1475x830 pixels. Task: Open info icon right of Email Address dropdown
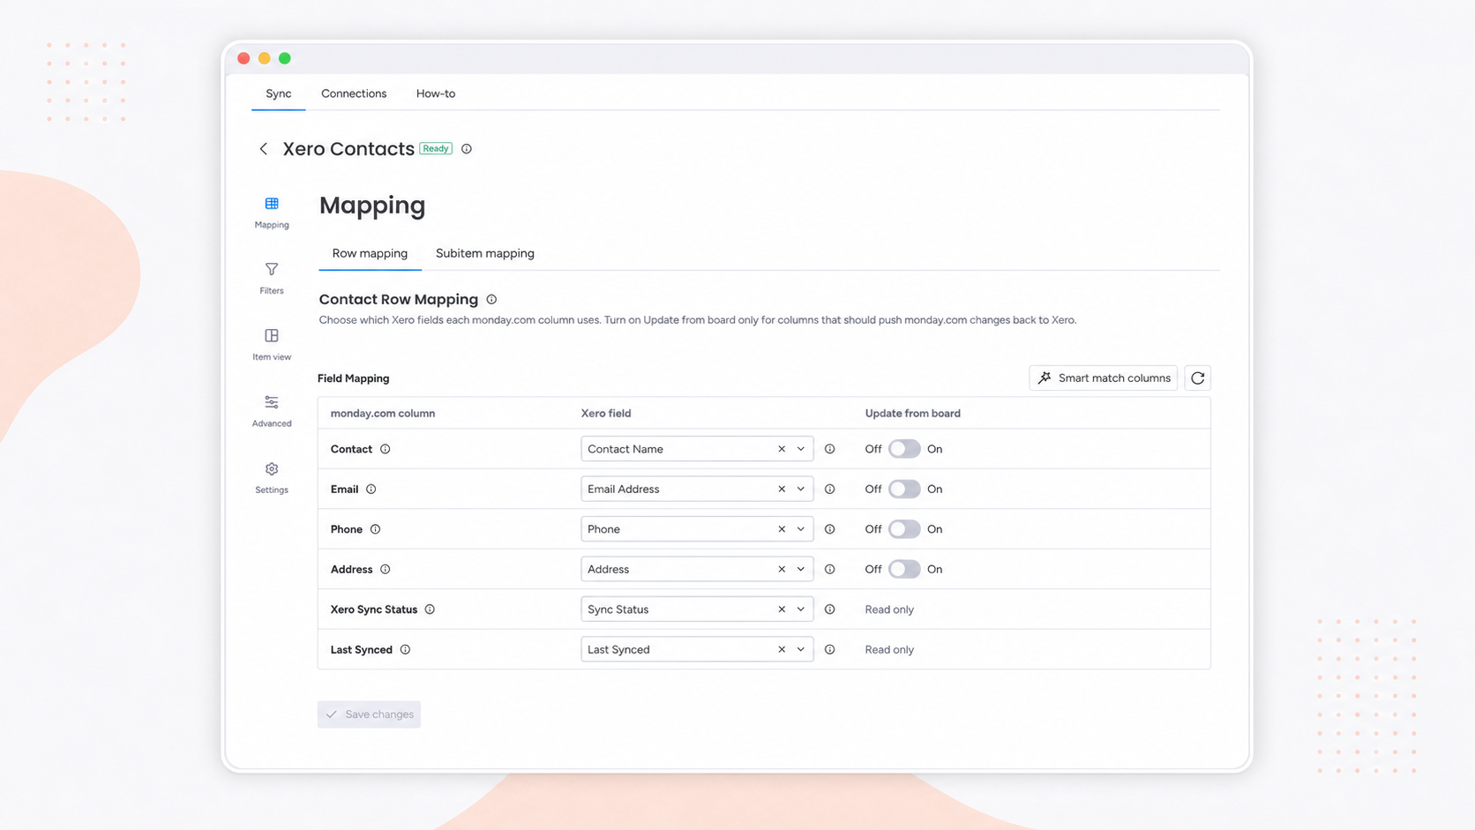pos(830,490)
